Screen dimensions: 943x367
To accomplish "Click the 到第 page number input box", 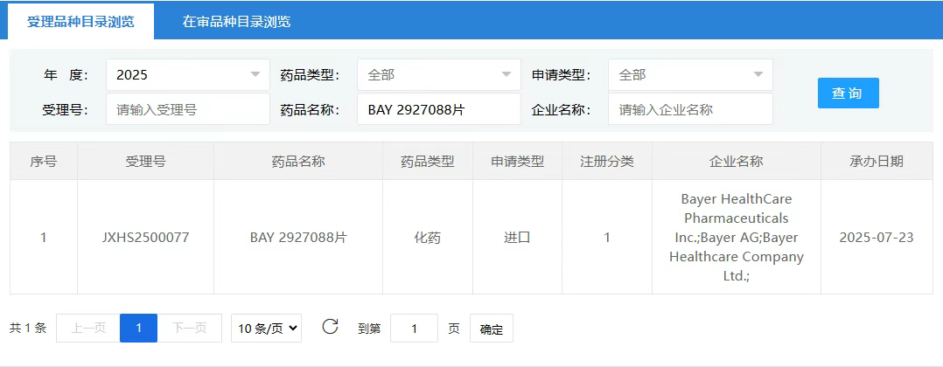I will pos(414,329).
